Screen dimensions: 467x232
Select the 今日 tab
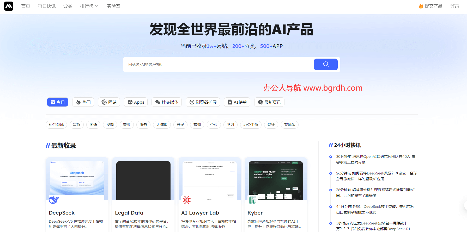[x=58, y=102]
